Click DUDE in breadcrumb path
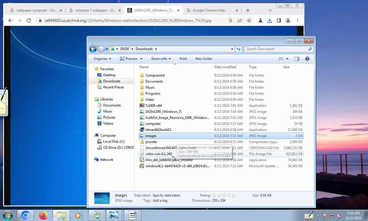Viewport: 368px width, 221px height. point(125,49)
